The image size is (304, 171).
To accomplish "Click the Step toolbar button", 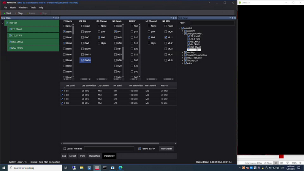I will pyautogui.click(x=19, y=13).
